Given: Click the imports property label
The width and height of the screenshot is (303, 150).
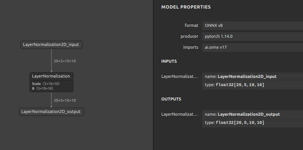Looking at the screenshot, I should (191, 47).
